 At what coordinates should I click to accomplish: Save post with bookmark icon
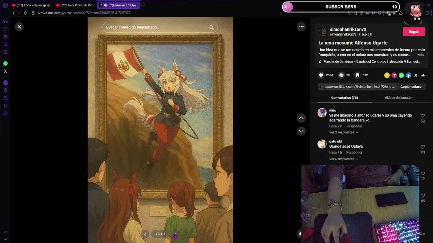357,75
